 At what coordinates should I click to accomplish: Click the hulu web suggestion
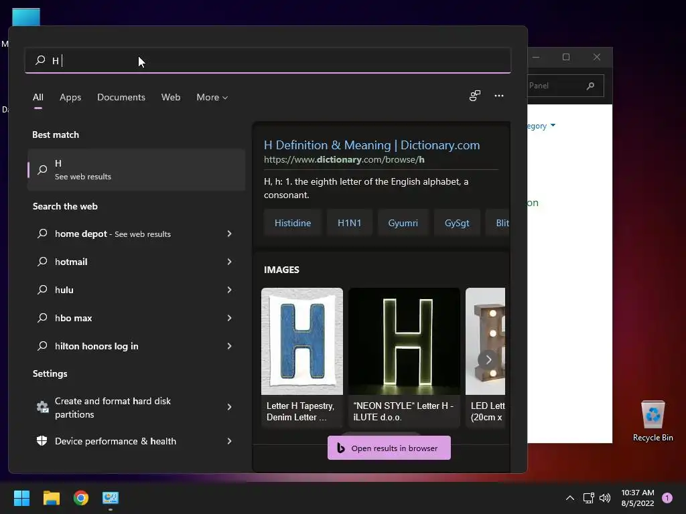64,290
